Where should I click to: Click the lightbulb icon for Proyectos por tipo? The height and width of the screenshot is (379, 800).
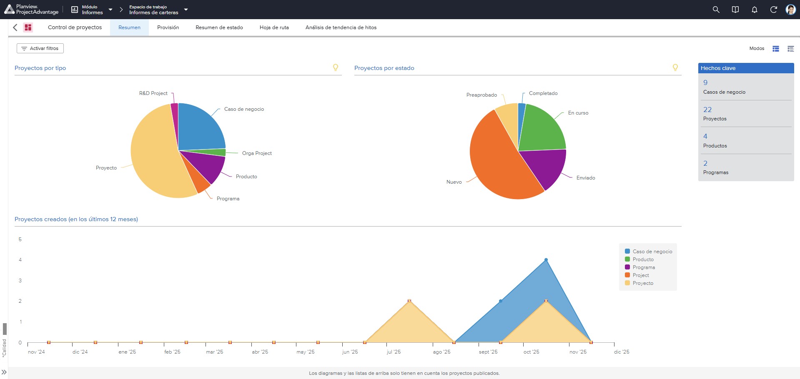[x=336, y=67]
